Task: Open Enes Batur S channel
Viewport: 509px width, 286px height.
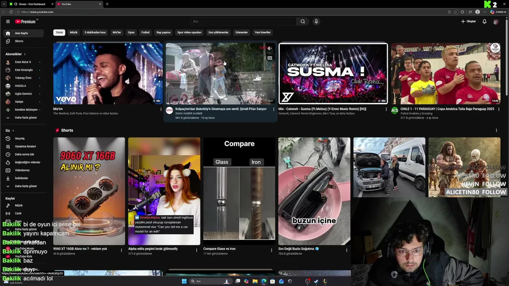Action: coord(23,62)
